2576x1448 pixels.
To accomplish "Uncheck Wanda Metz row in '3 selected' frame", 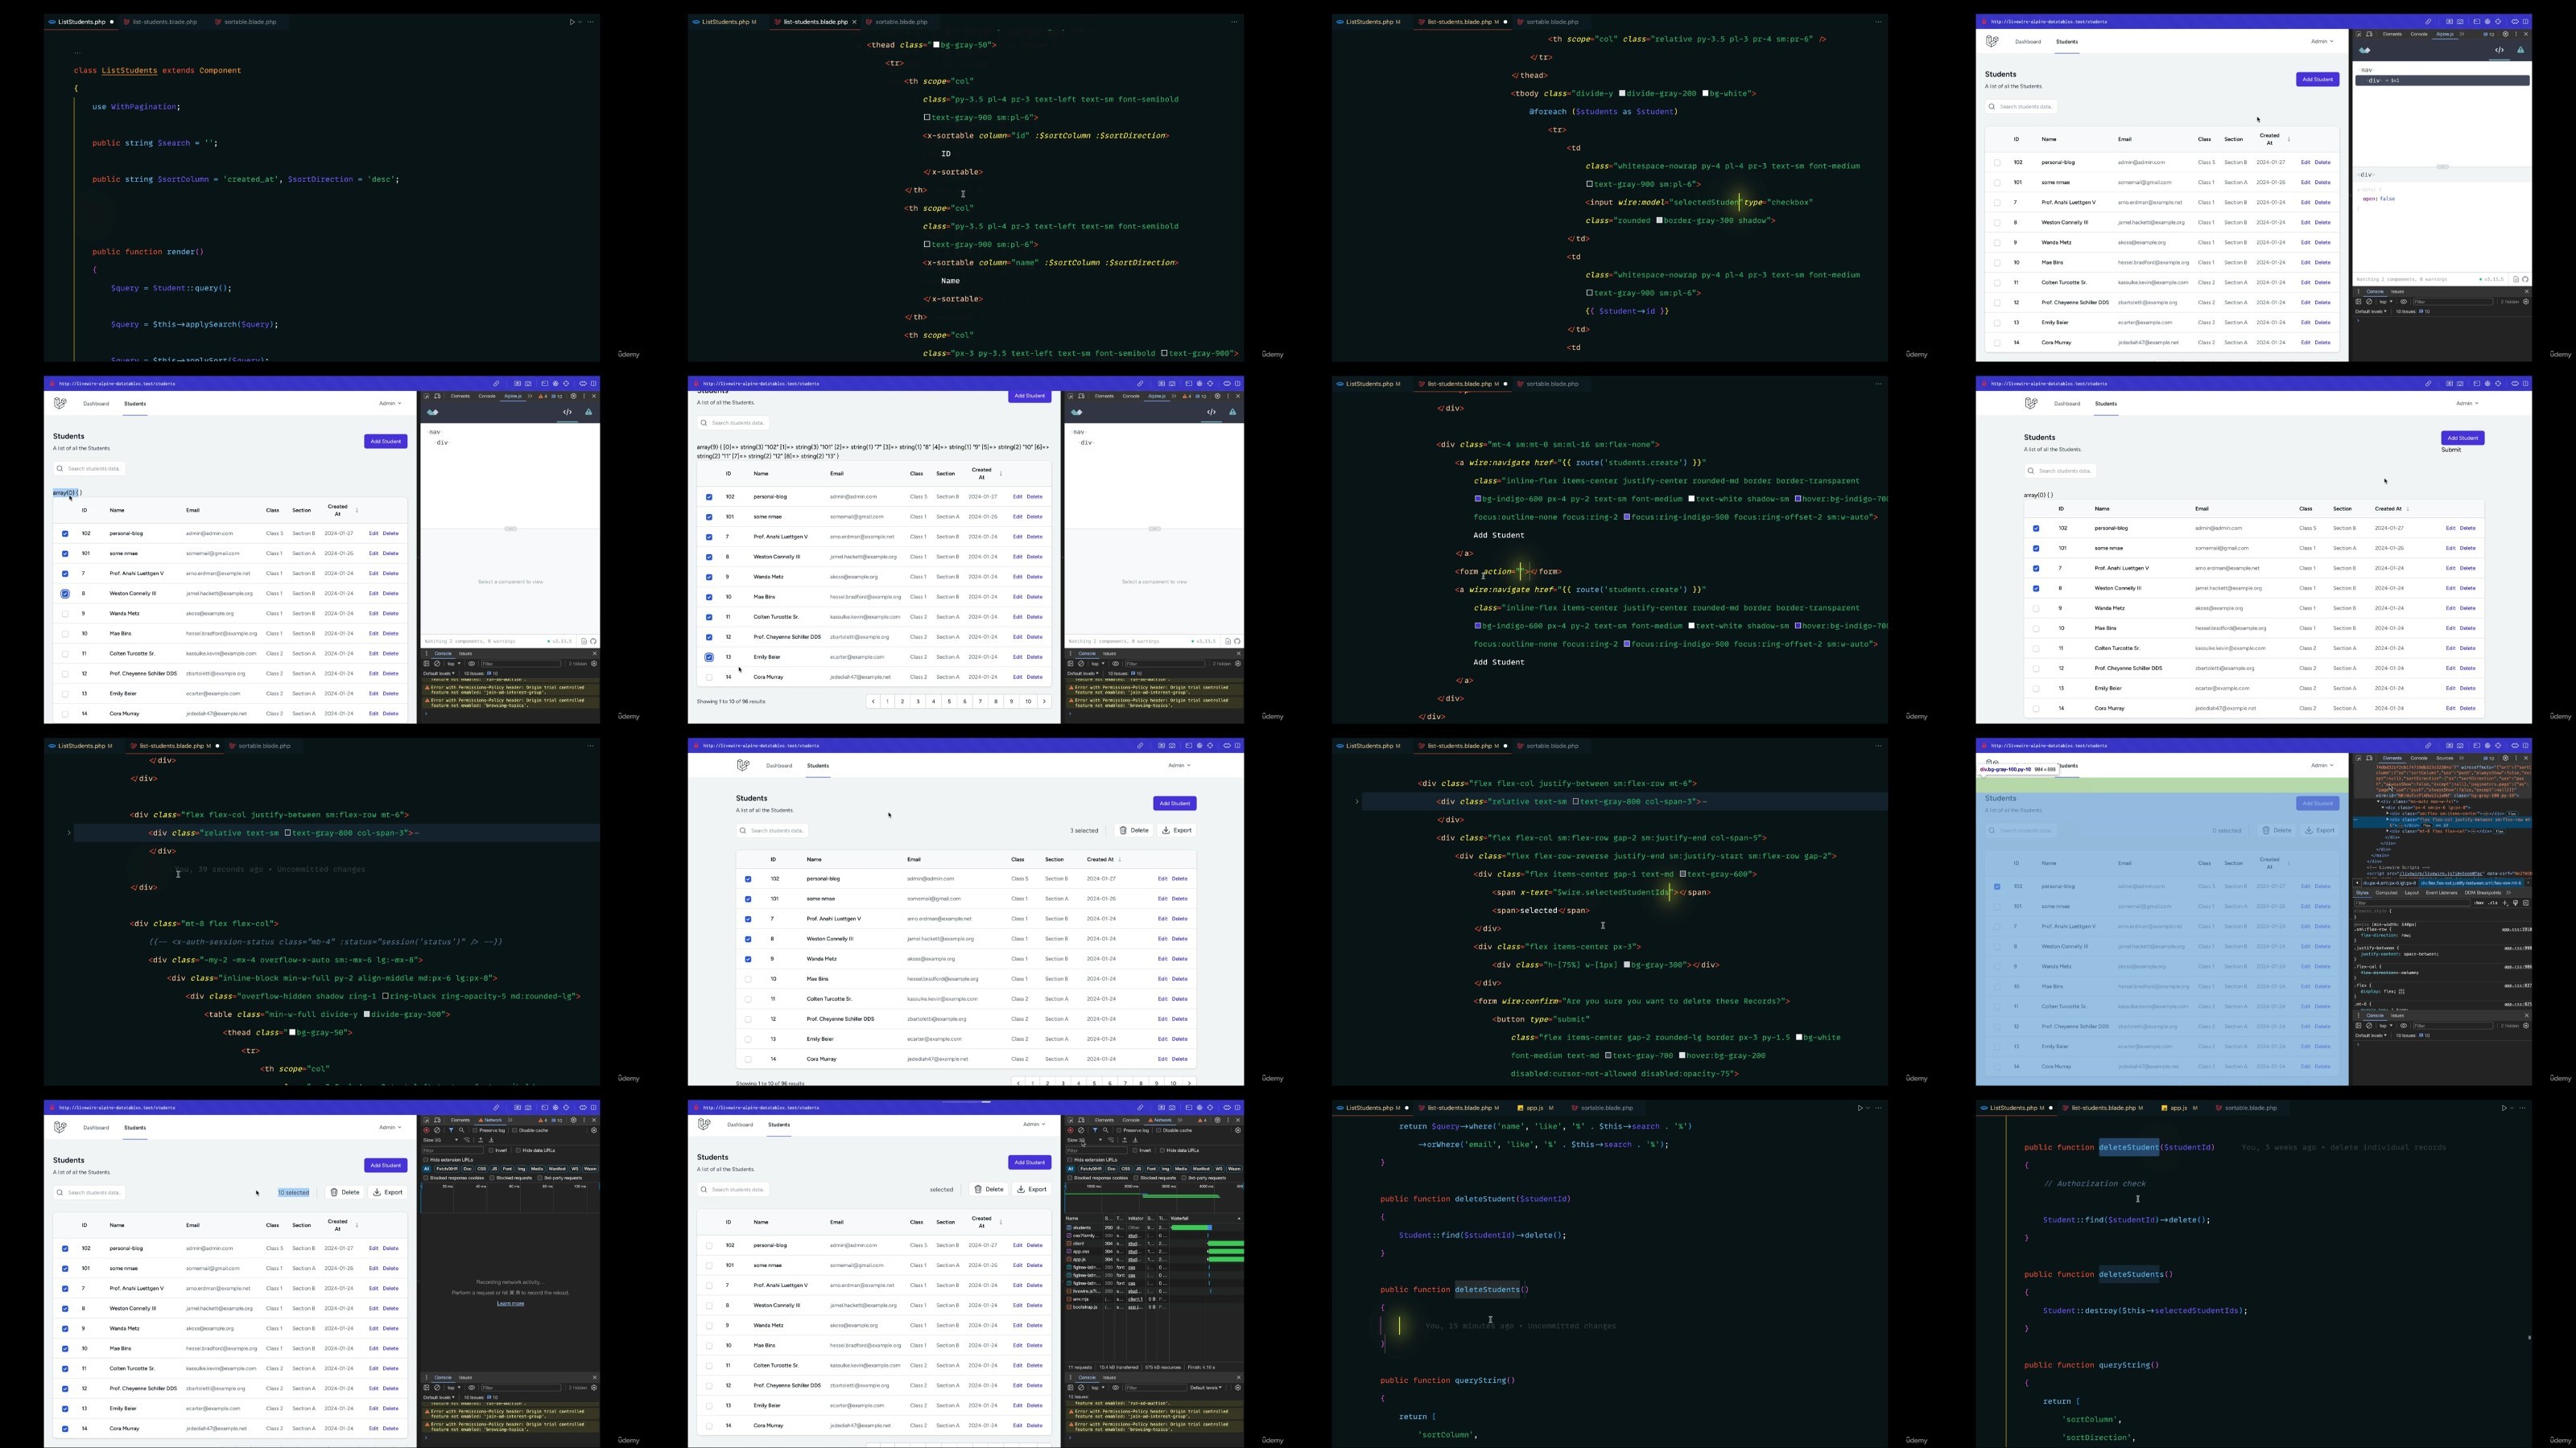I will pos(748,960).
